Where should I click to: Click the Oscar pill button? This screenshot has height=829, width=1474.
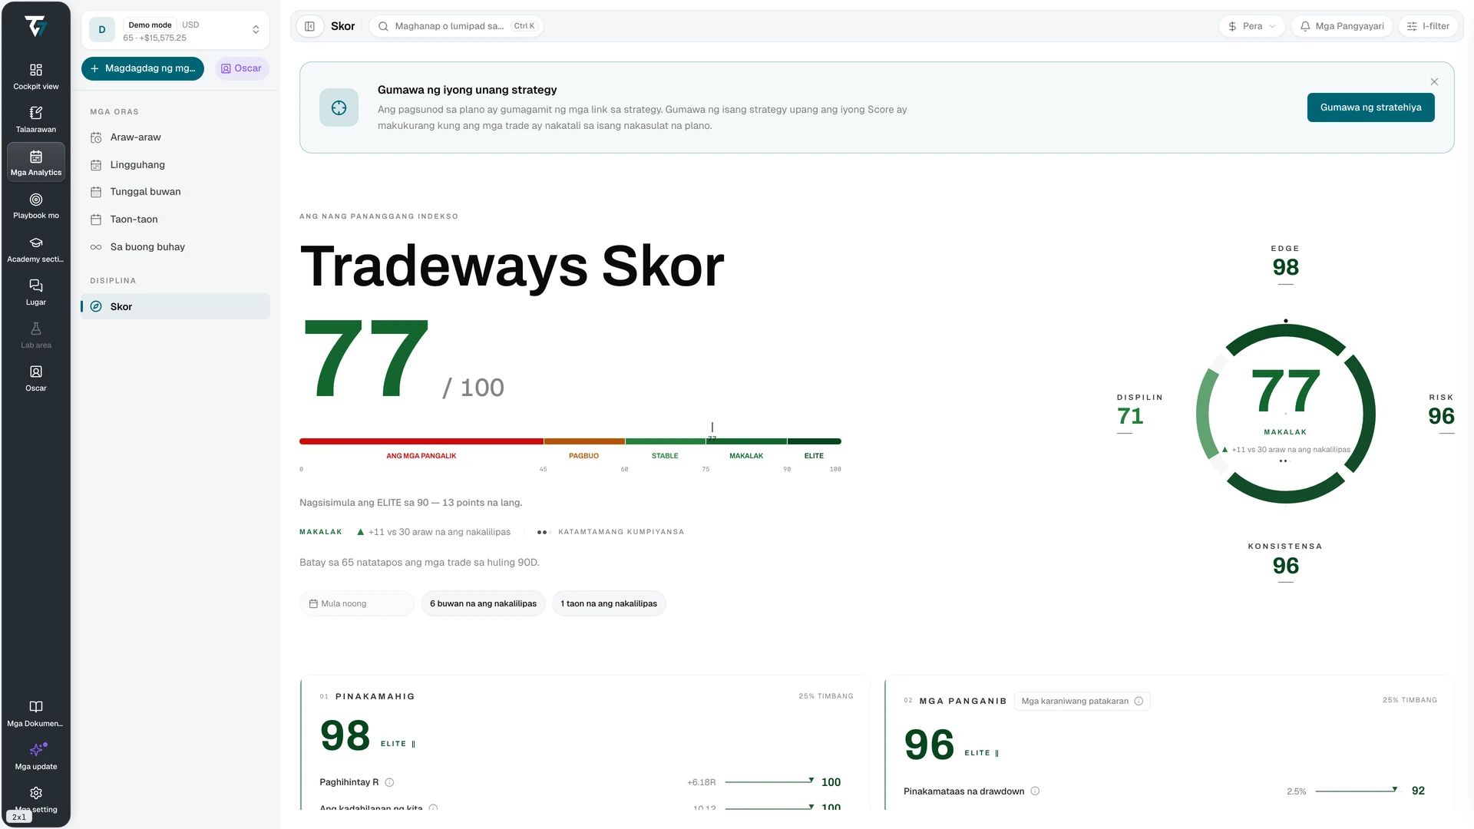tap(241, 68)
